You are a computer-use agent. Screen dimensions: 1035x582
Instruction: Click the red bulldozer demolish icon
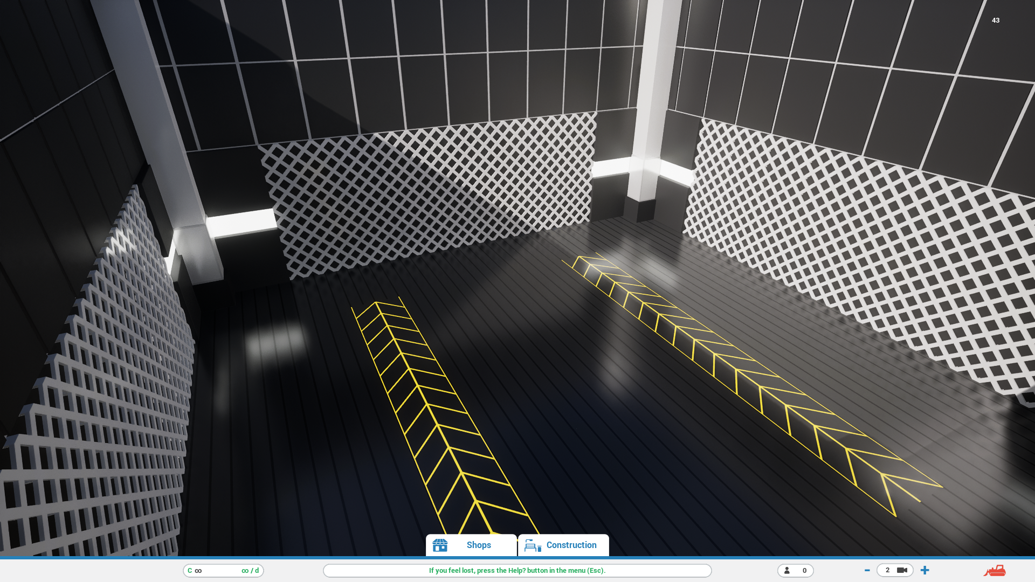995,570
